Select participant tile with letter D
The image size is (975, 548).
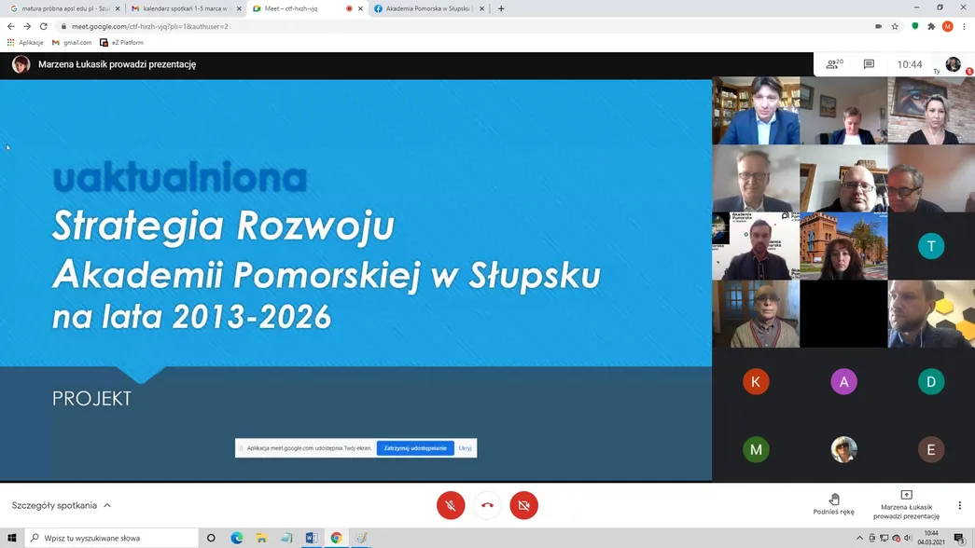point(931,381)
